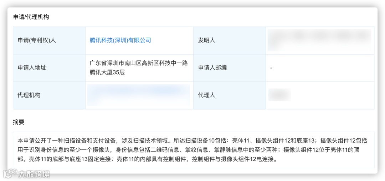Select the 申请人邮编 label cell
The height and width of the screenshot is (181, 385).
coord(230,68)
